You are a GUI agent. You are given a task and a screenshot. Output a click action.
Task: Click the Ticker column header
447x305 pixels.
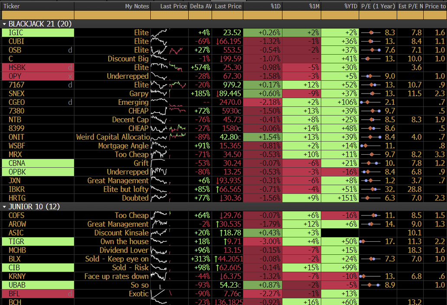[37, 6]
